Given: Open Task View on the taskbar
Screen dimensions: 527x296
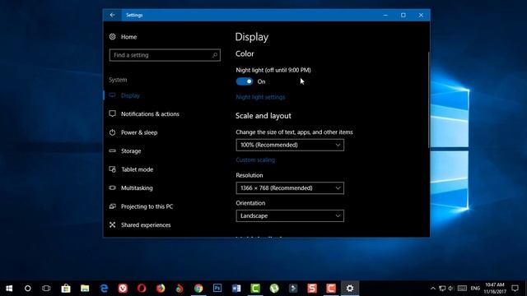Looking at the screenshot, I should tap(46, 289).
